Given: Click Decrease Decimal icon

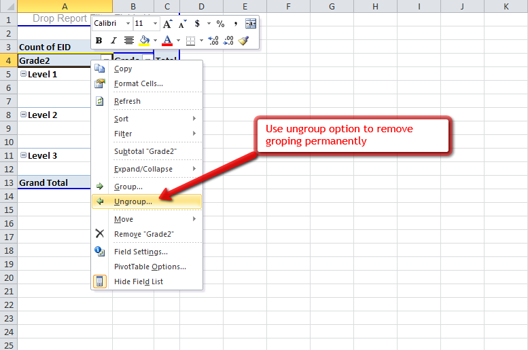Looking at the screenshot, I should coord(228,41).
